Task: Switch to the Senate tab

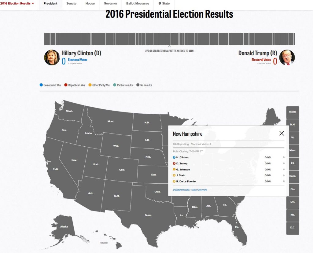Action: (71, 4)
